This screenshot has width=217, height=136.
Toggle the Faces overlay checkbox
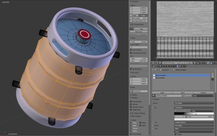coord(131,123)
